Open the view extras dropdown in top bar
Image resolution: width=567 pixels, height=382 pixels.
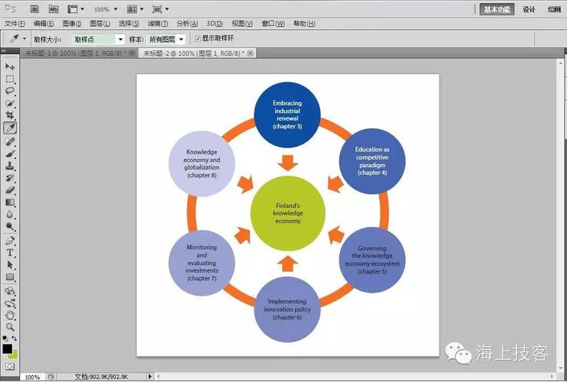coord(76,9)
